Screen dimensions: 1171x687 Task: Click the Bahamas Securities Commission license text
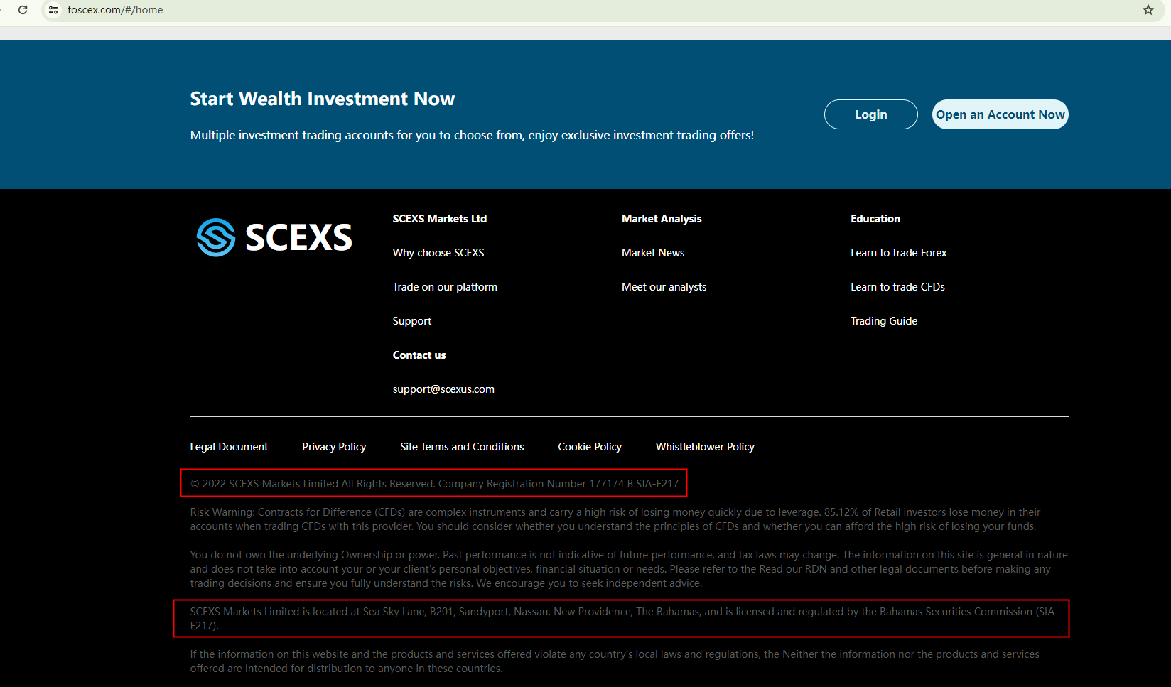(625, 619)
